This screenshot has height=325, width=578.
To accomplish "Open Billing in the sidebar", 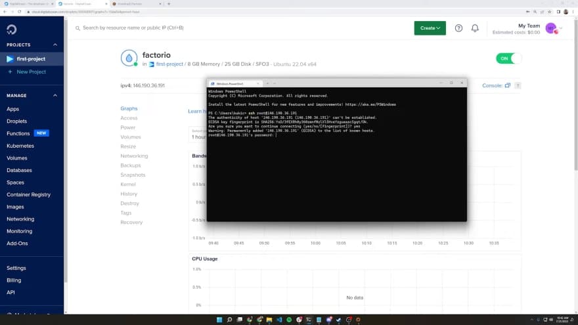I will [14, 280].
